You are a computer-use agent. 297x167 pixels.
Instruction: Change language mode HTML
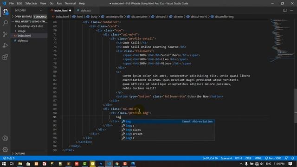[258, 158]
